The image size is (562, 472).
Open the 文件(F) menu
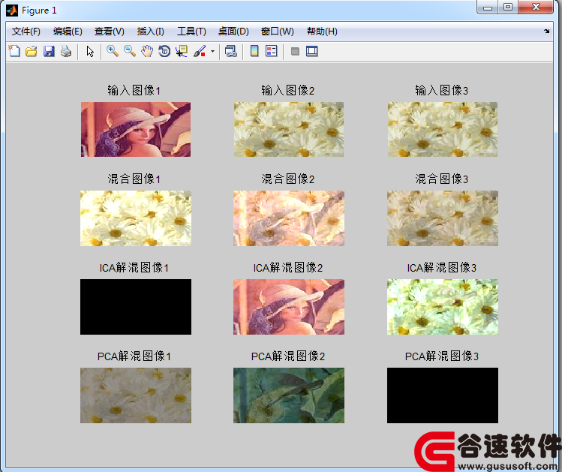pyautogui.click(x=26, y=32)
